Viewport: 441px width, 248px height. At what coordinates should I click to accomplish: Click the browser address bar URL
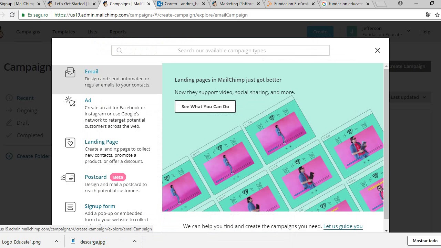coord(151,15)
